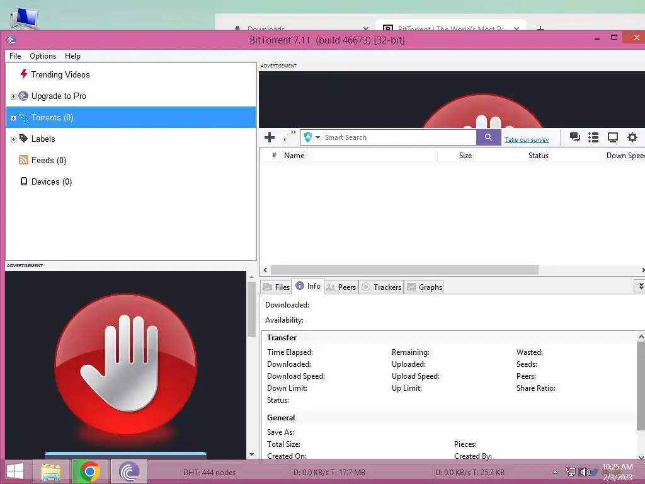Image resolution: width=645 pixels, height=484 pixels.
Task: Click the Trending Videos lightning bolt icon
Action: (24, 74)
